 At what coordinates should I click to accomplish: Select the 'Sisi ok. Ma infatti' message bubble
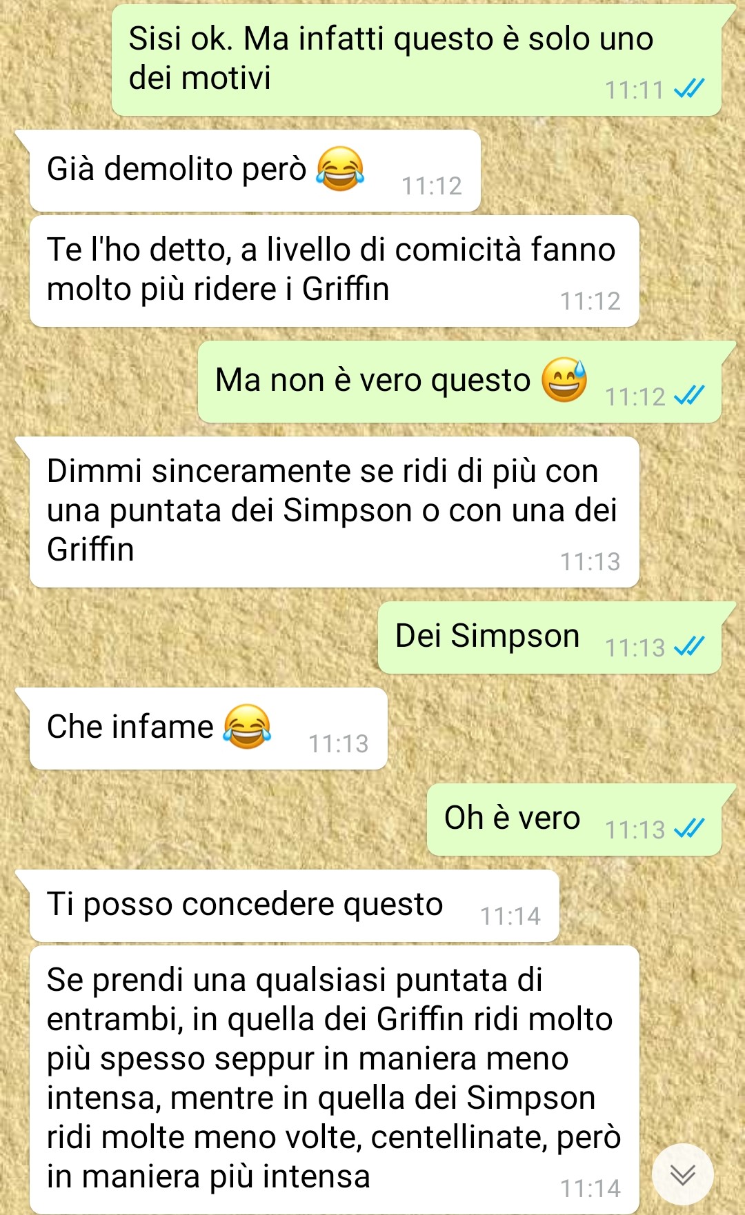(x=417, y=60)
